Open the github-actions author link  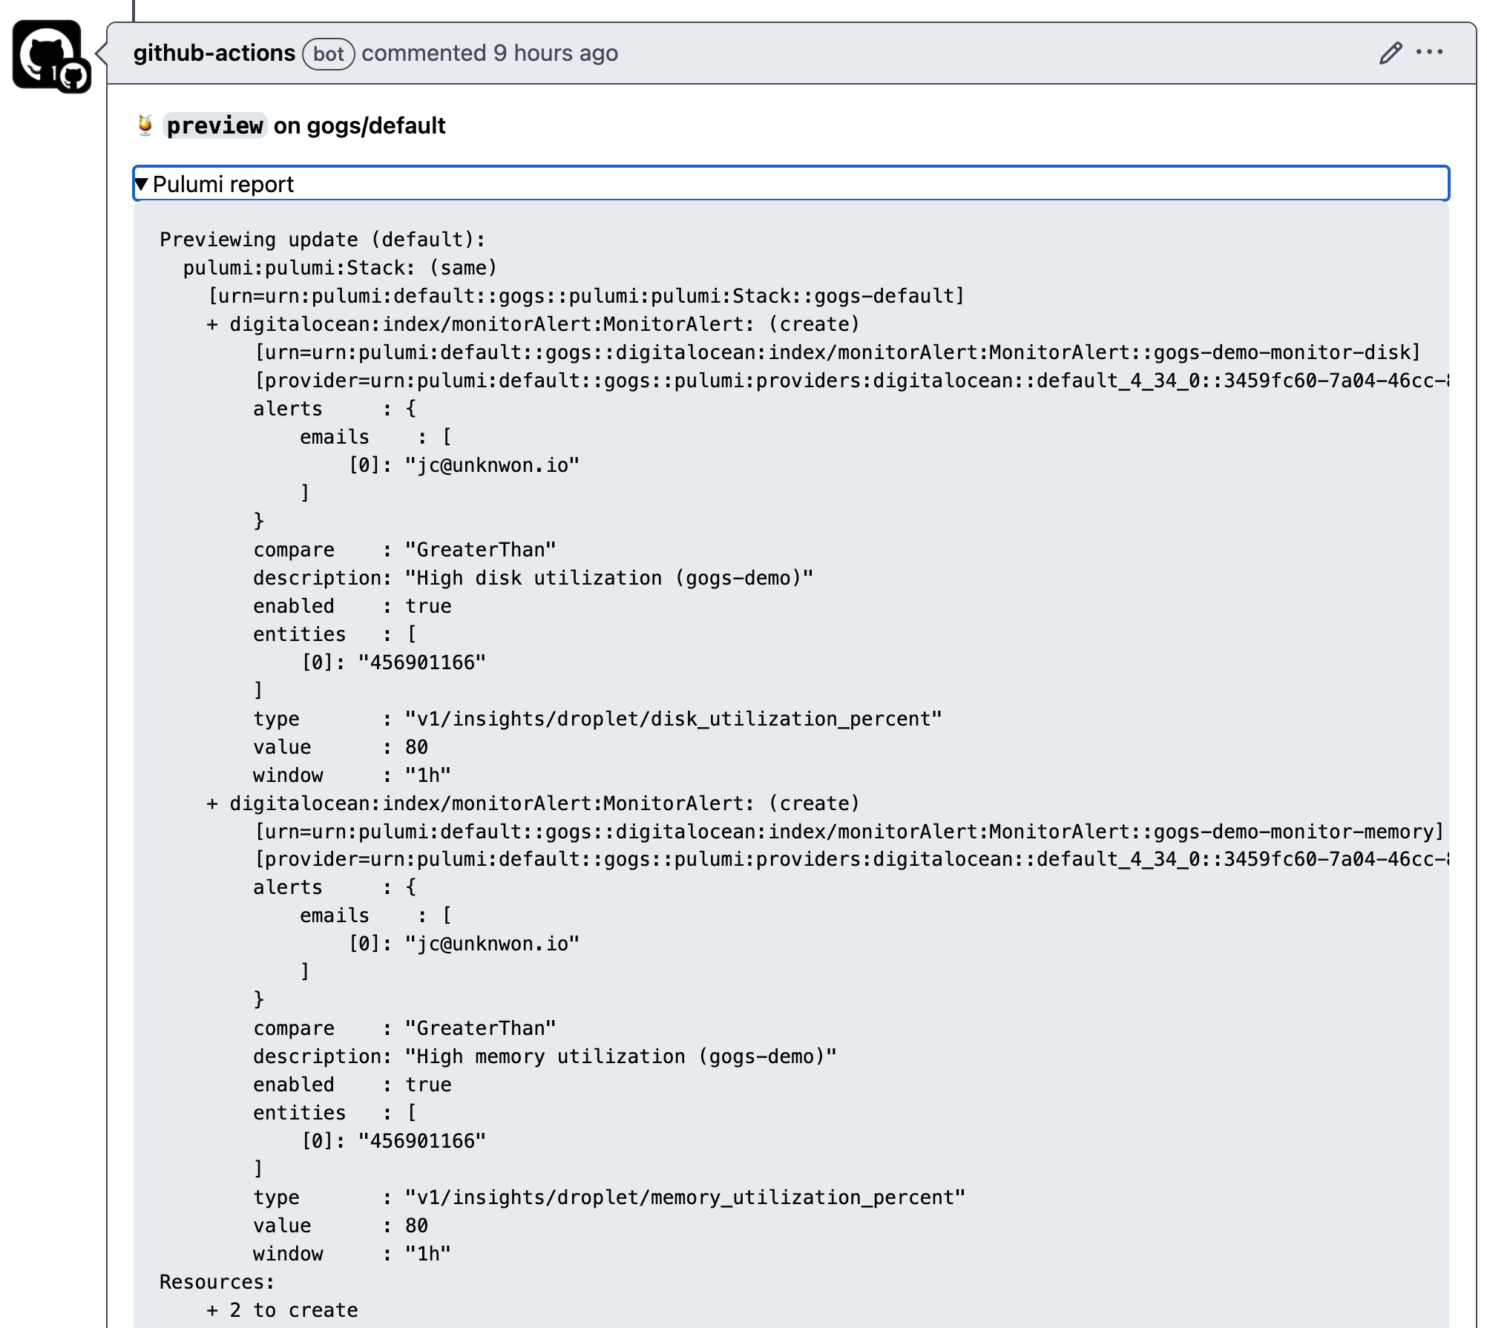(x=214, y=53)
